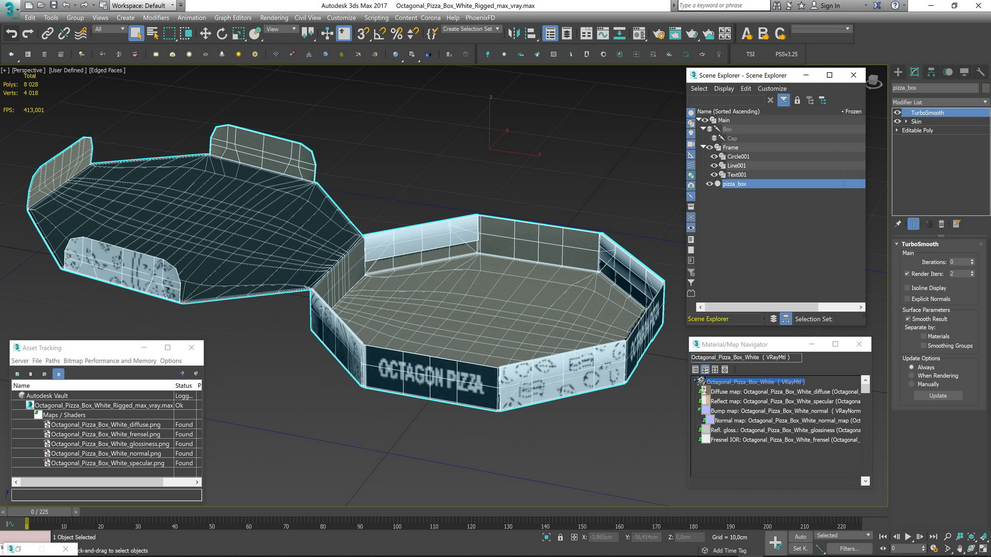Click the Render Production teapot icon

(692, 34)
